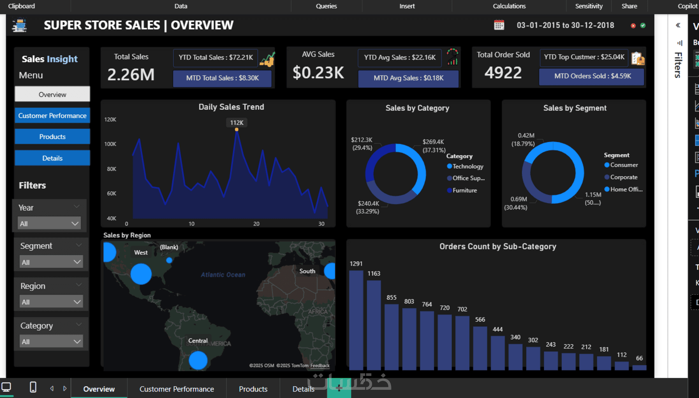699x398 pixels.
Task: Click the MTD Orders Sold card
Action: 592,76
